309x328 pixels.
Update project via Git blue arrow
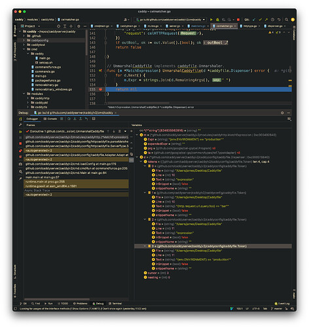point(254,20)
